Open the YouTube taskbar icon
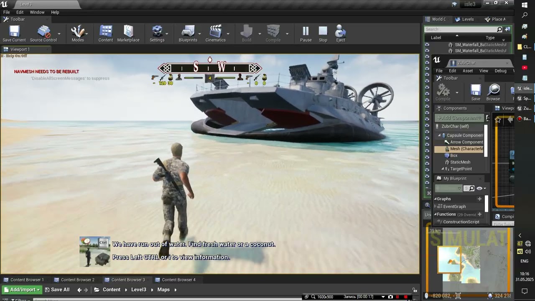 [x=525, y=67]
